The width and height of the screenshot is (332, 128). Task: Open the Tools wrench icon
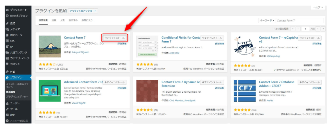(x=7, y=109)
